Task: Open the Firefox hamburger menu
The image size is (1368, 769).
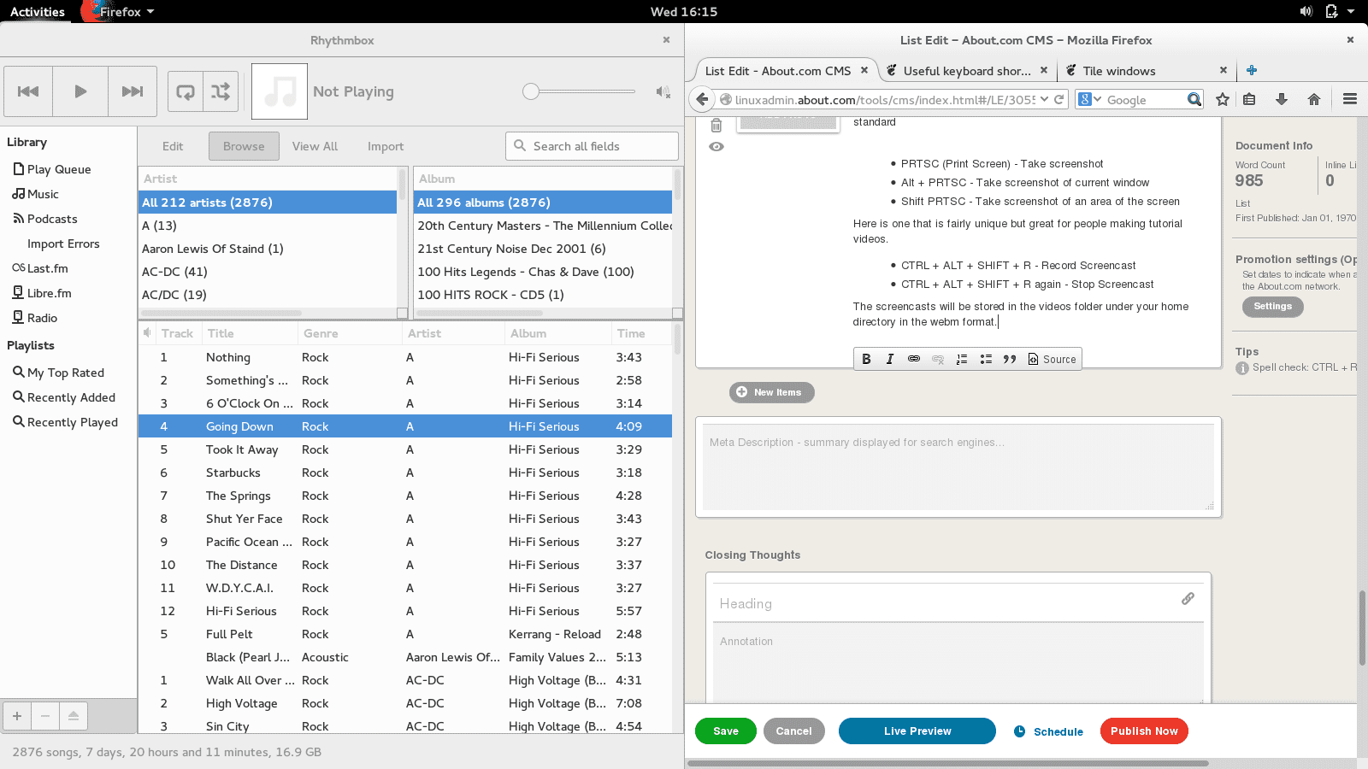Action: 1350,99
